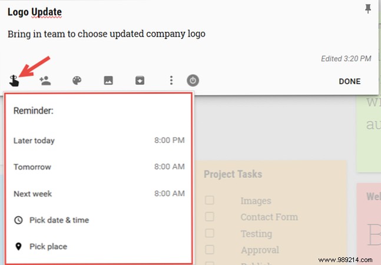381x265 pixels.
Task: Check the Contact Form checkbox
Action: point(210,217)
